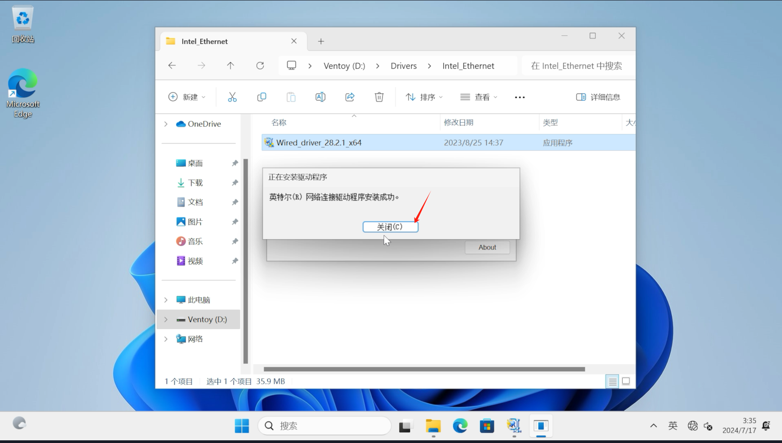Image resolution: width=782 pixels, height=443 pixels.
Task: Expand the Ventoy (D:) tree node
Action: [166, 319]
